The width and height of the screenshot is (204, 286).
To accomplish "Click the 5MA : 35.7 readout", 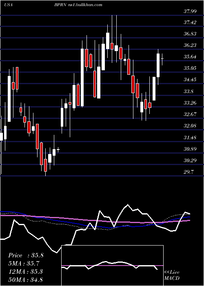I will click(24, 264).
